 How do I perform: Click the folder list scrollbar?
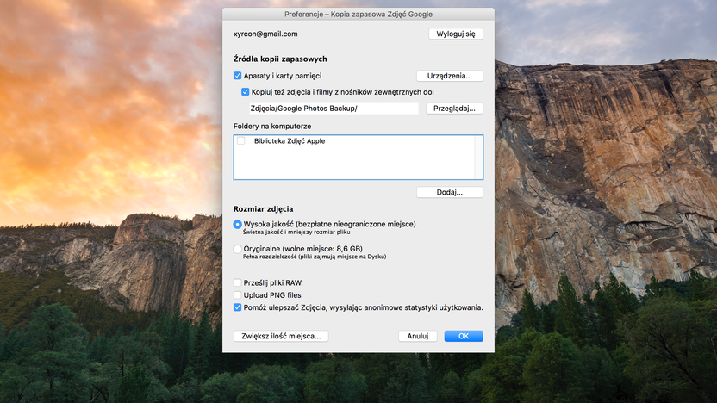point(479,158)
